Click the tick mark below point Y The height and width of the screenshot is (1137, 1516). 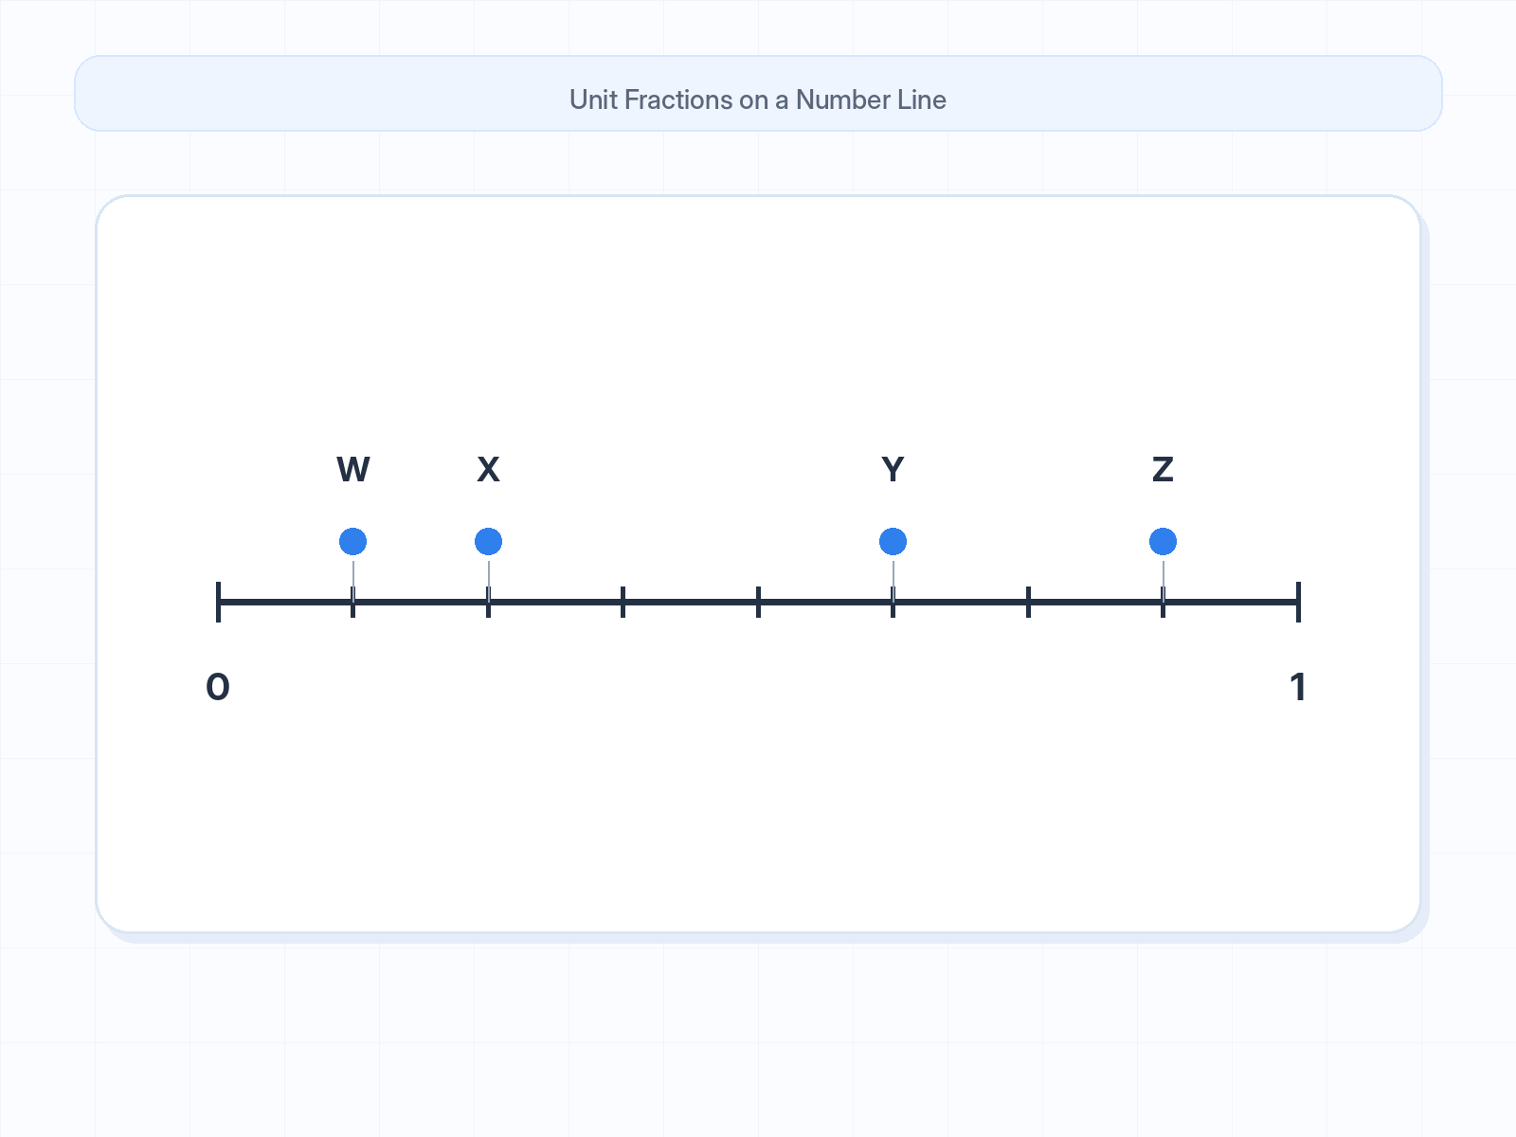click(x=893, y=602)
